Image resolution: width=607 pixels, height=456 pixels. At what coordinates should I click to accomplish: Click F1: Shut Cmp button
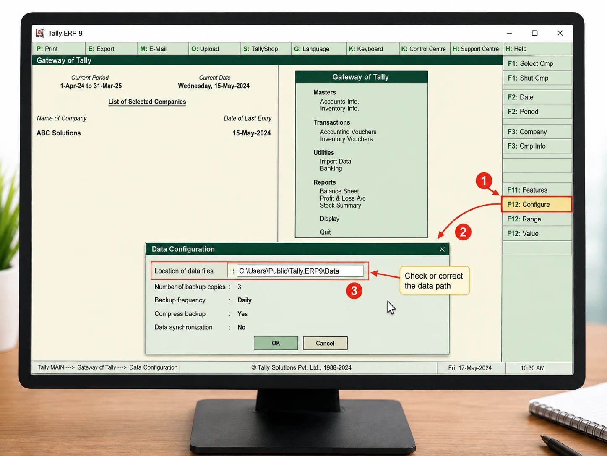tap(537, 78)
